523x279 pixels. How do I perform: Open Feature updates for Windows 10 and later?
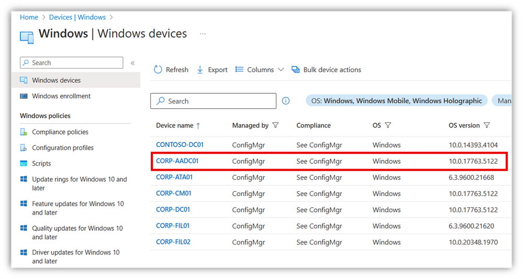pos(77,208)
